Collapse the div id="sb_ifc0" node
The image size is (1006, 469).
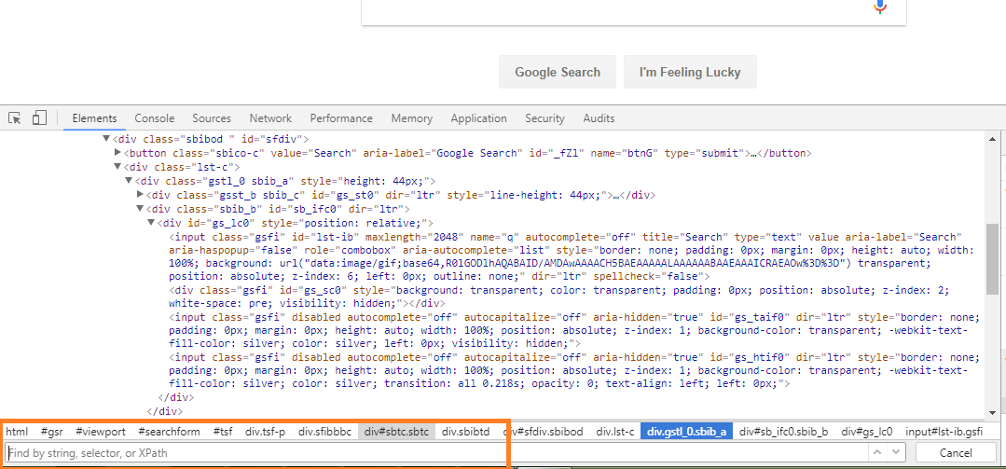(141, 209)
